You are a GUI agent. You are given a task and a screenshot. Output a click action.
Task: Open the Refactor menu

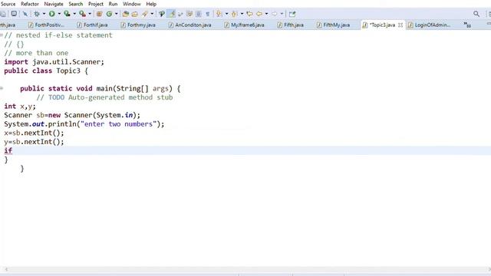(x=30, y=4)
